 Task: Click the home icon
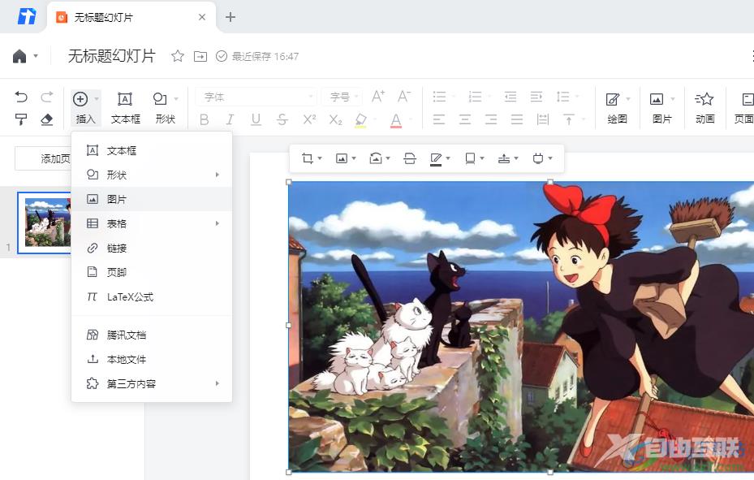point(19,56)
